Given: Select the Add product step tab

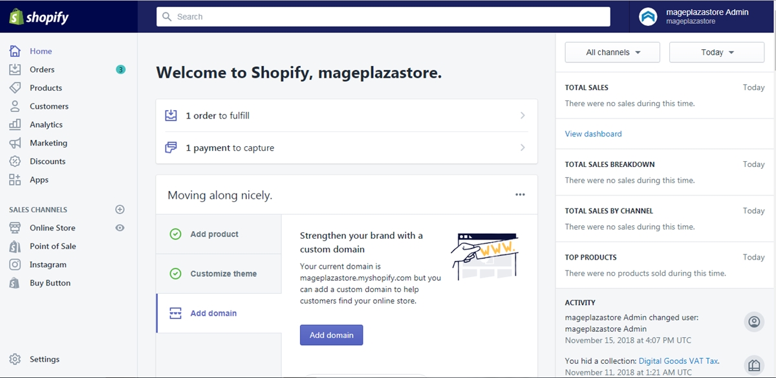Looking at the screenshot, I should 219,234.
